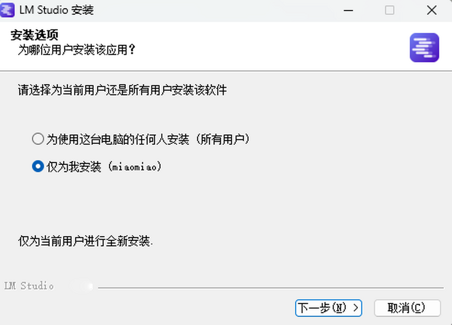Close the LM Studio installer window

tap(432, 10)
